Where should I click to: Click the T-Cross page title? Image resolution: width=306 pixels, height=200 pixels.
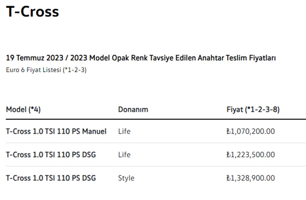(32, 12)
